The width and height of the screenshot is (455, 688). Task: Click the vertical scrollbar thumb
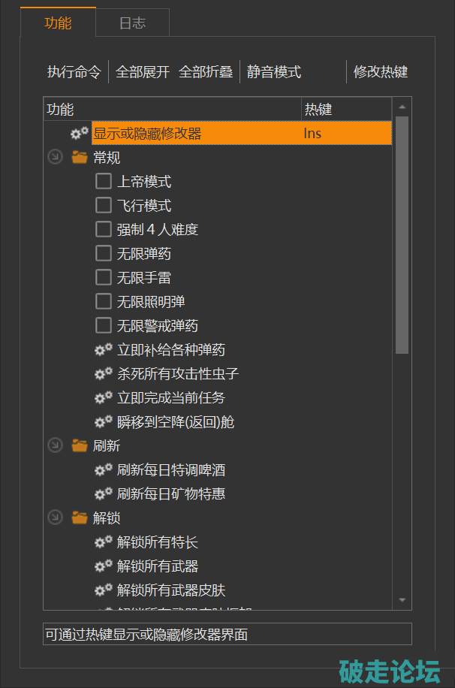tap(402, 234)
